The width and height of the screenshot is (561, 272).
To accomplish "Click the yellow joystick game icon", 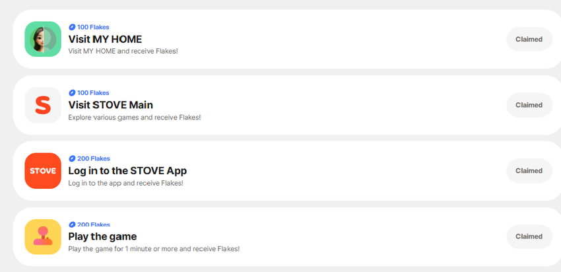I will pyautogui.click(x=43, y=236).
